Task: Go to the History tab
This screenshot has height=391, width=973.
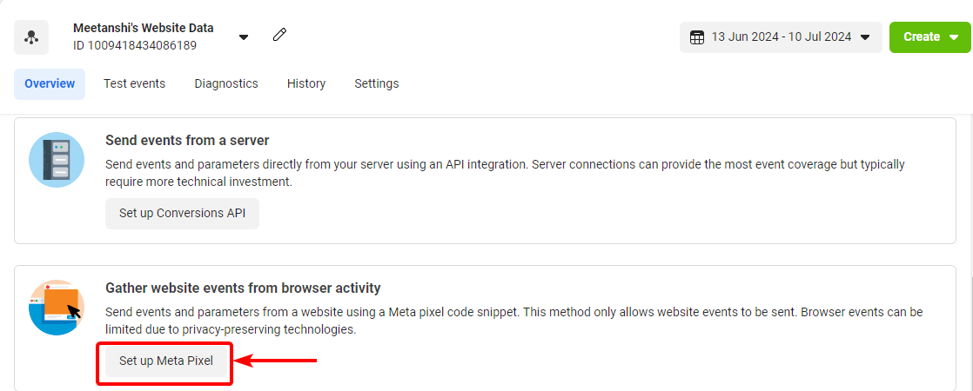Action: click(x=306, y=83)
